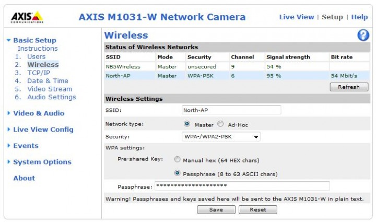
Task: Reset the wireless settings form
Action: (257, 209)
